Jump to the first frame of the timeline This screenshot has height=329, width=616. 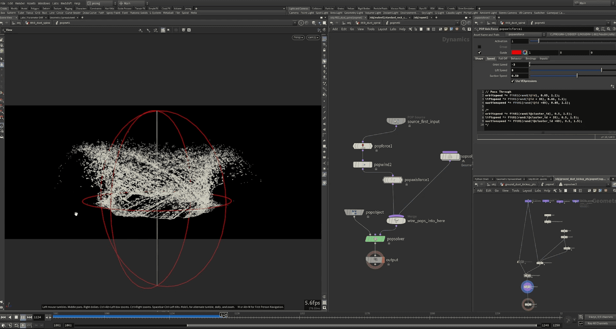pos(3,317)
